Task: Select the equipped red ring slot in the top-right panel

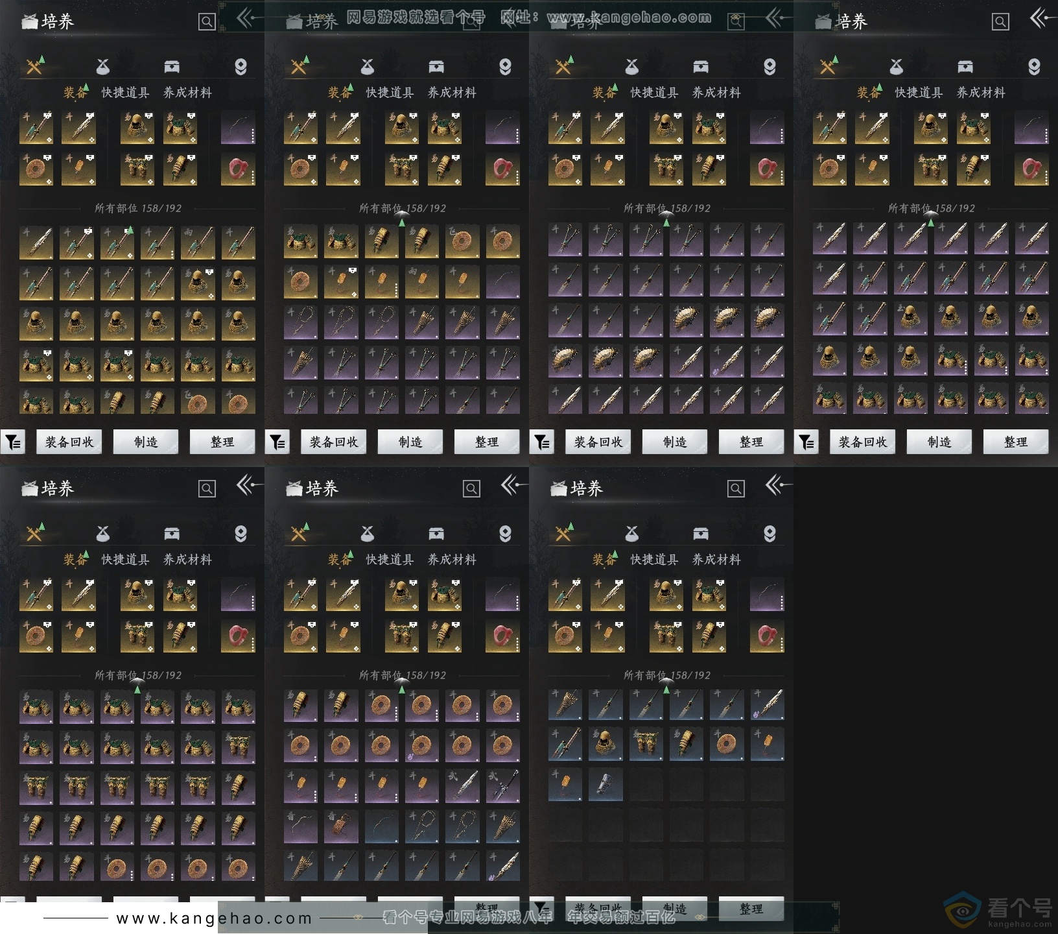Action: click(x=1032, y=169)
